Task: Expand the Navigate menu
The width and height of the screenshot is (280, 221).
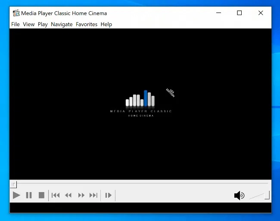Action: [62, 24]
